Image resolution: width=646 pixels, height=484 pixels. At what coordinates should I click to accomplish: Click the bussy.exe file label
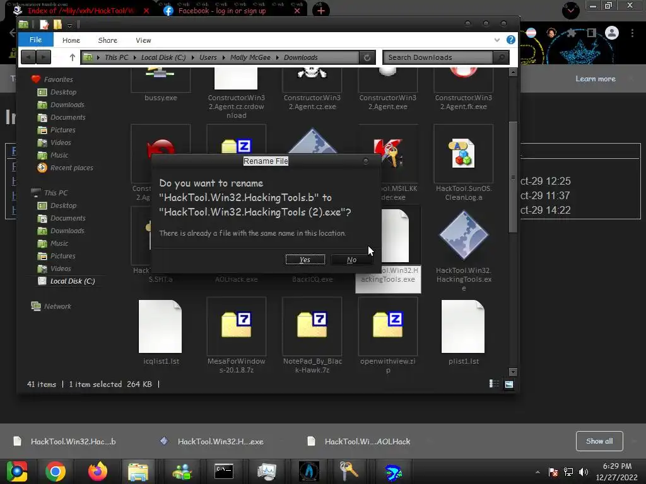[161, 98]
